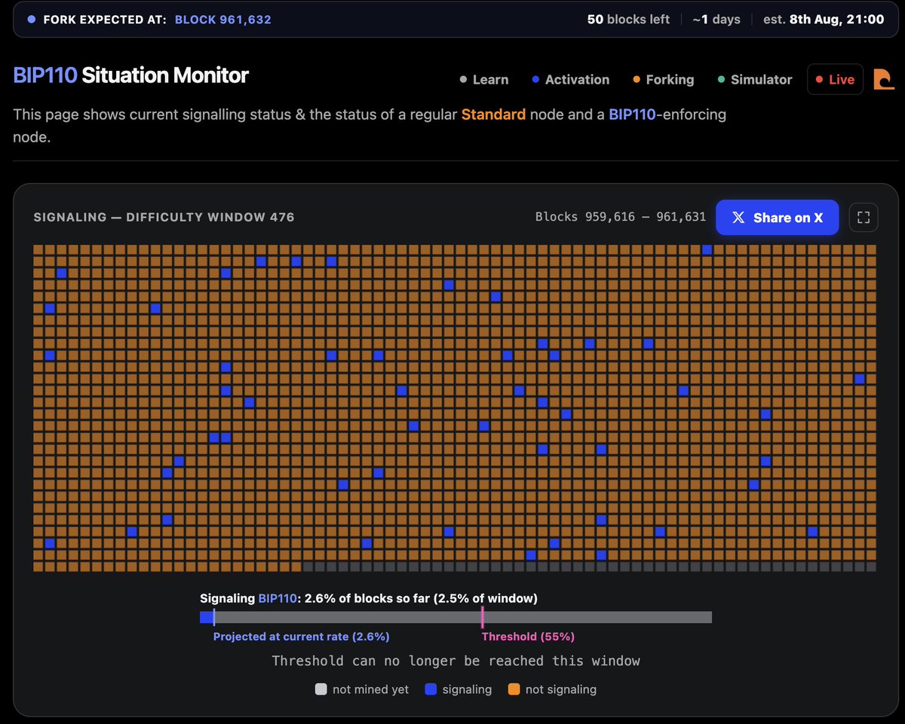The height and width of the screenshot is (724, 905).
Task: Click the orange not signaling legend swatch
Action: 514,689
